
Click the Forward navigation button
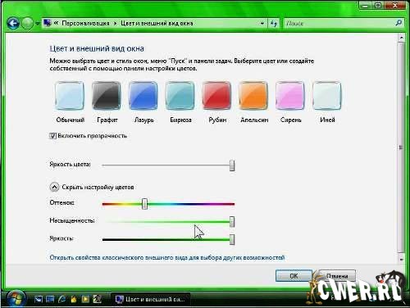tap(27, 23)
